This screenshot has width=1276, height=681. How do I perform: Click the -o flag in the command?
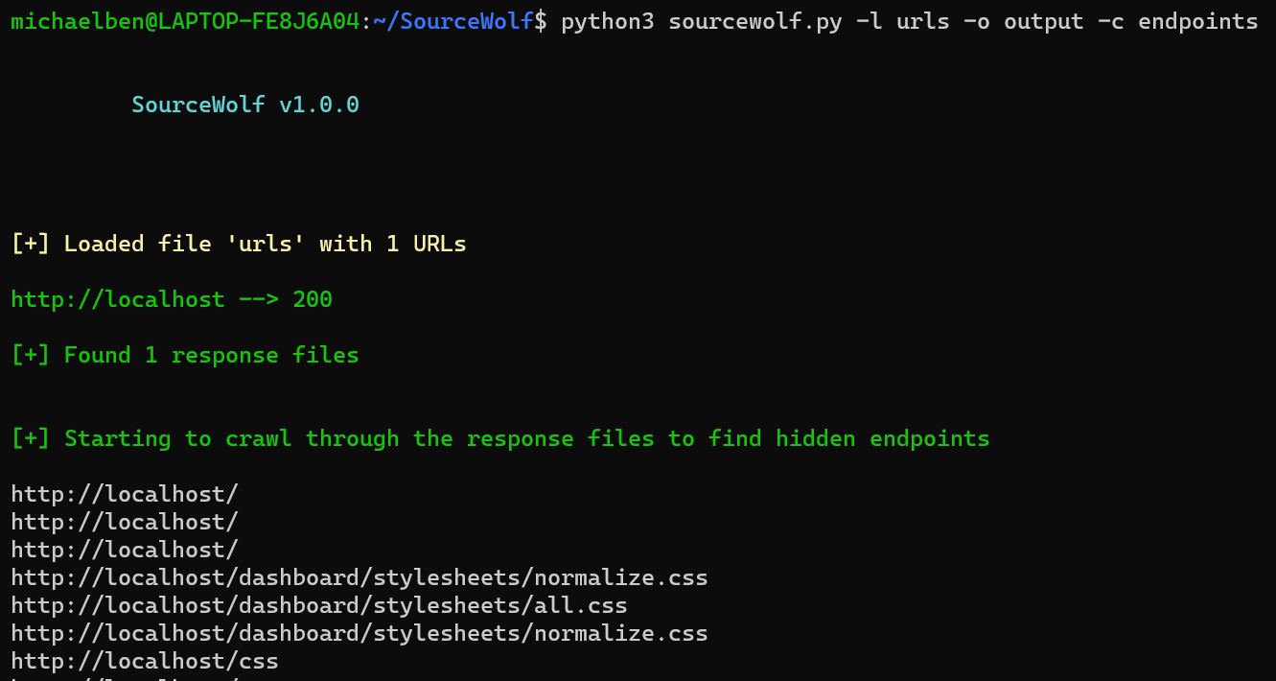(x=976, y=21)
